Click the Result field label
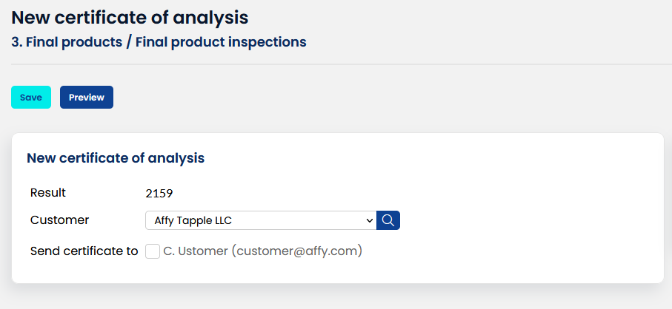672x309 pixels. pos(48,193)
